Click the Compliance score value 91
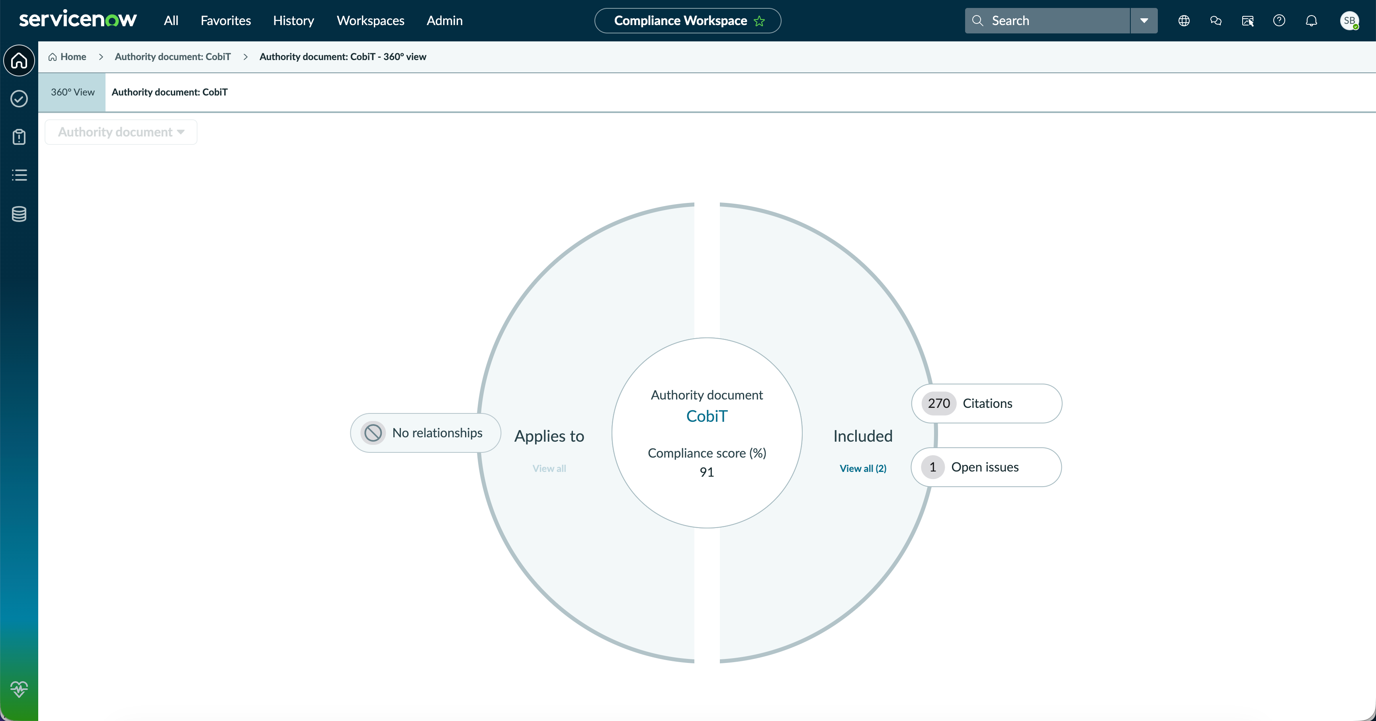 [x=707, y=472]
